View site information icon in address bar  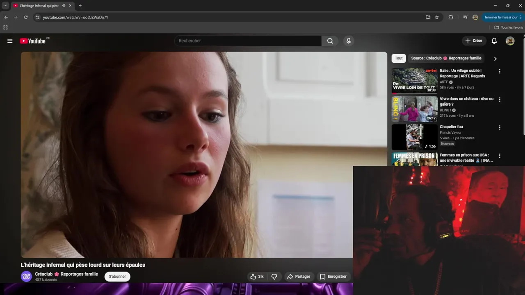coord(37,17)
